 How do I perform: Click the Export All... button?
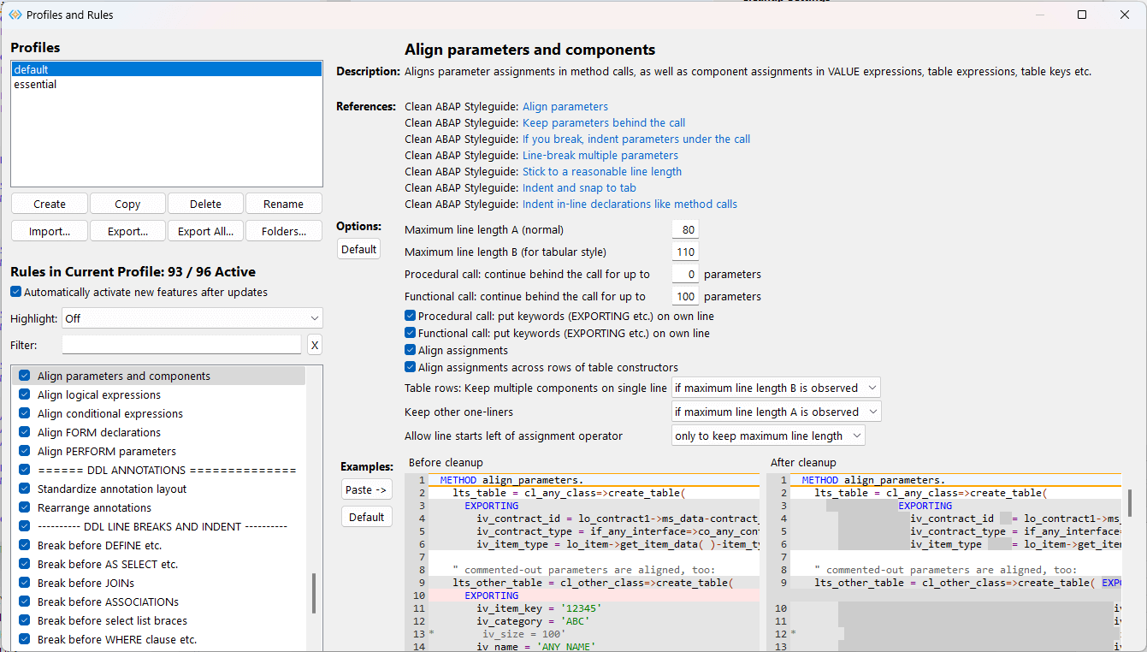205,231
